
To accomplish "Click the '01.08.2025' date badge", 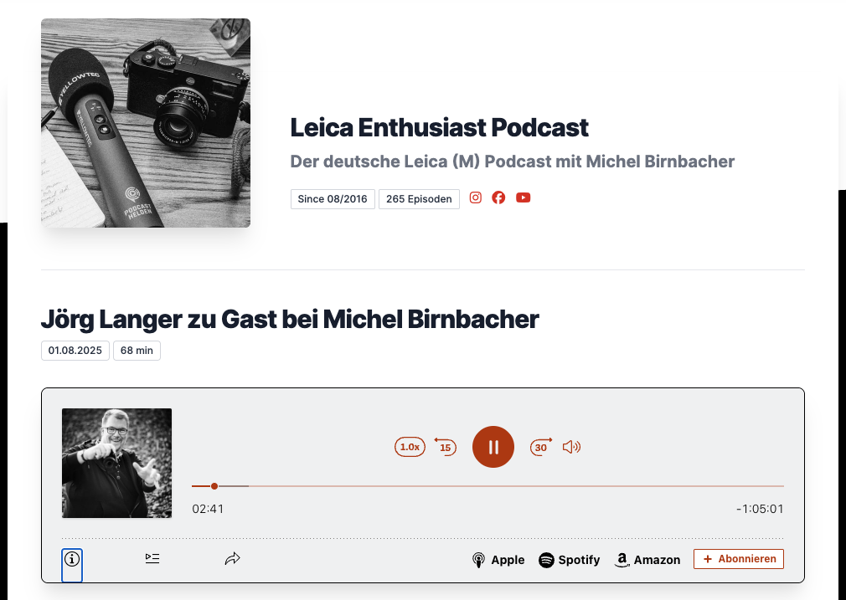I will click(75, 351).
